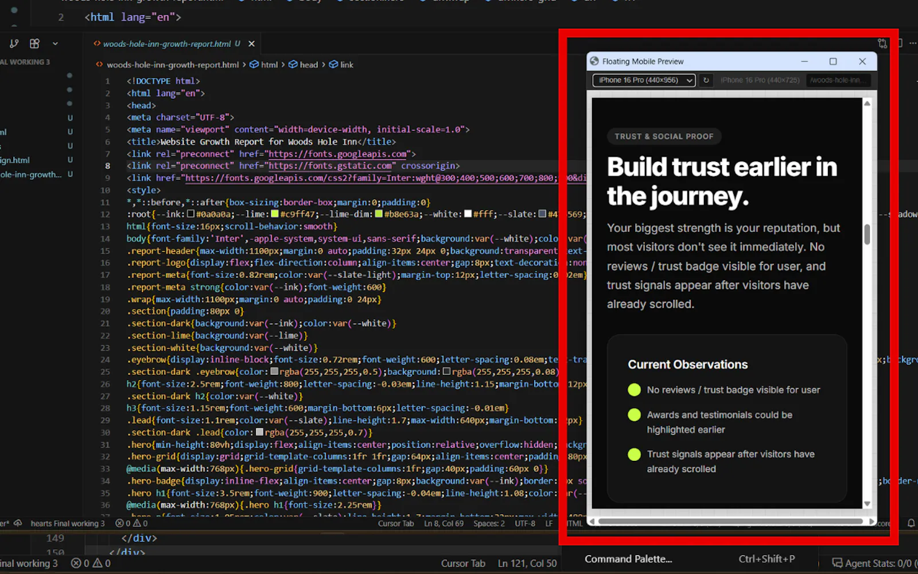Open the source control branch icon

pos(14,44)
